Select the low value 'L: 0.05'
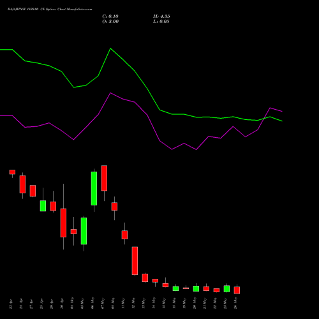This screenshot has height=319, width=319. 161,22
